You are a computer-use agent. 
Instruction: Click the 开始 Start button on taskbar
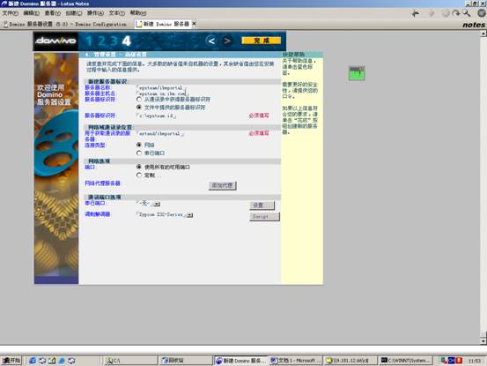click(11, 361)
